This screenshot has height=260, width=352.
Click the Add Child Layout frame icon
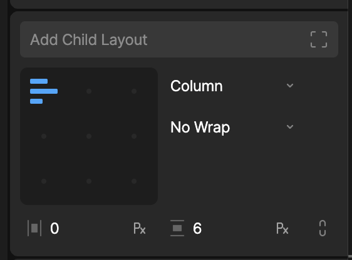(319, 39)
